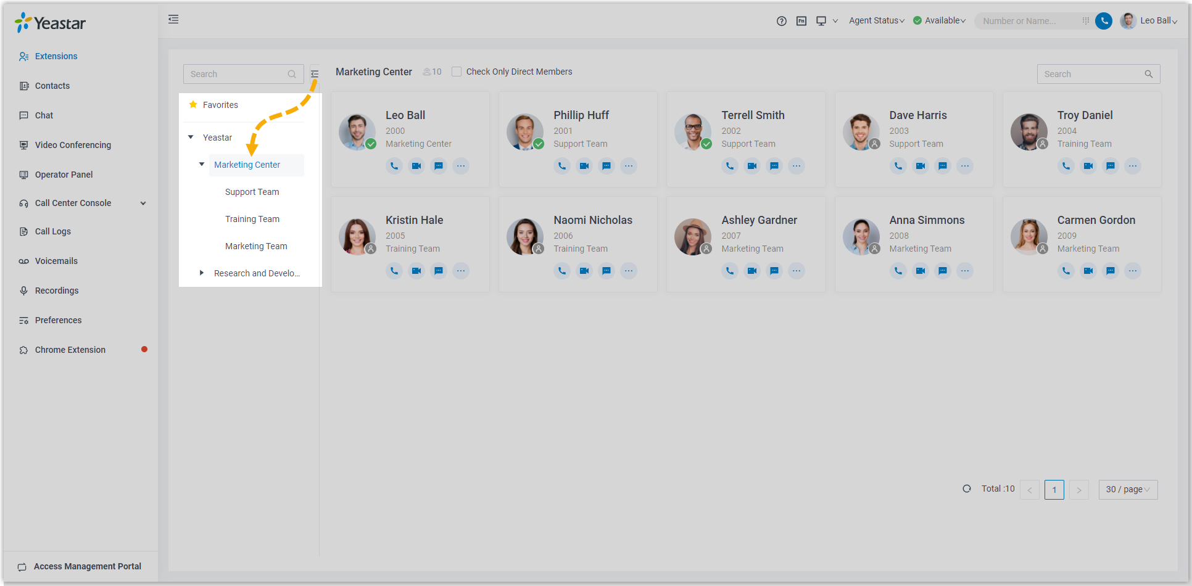Viewport: 1192px width, 586px height.
Task: Open the Operator Panel
Action: pos(64,175)
